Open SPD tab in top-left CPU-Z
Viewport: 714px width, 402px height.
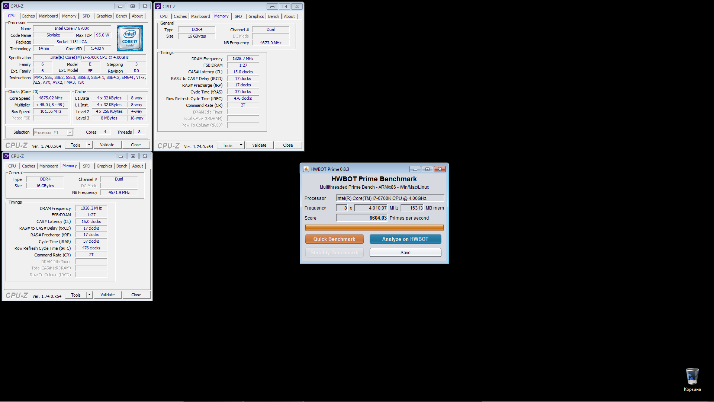coord(86,16)
